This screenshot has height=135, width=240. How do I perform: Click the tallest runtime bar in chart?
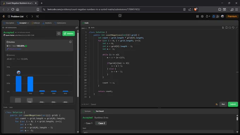[19, 84]
